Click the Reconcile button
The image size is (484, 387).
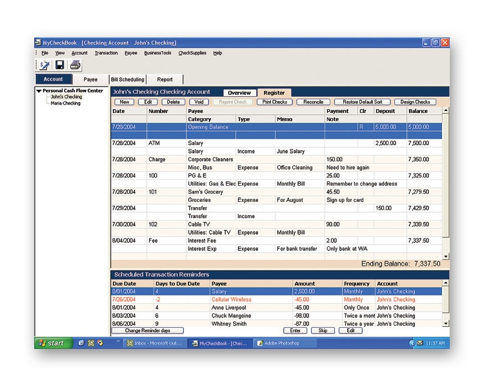(x=314, y=102)
